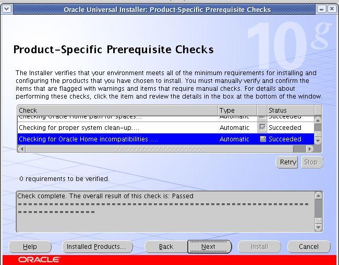Click the Check column header

(x=118, y=110)
